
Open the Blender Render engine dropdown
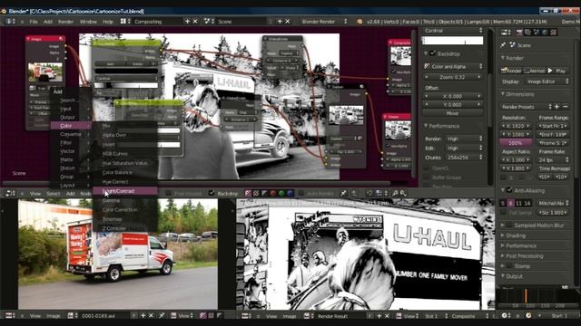(324, 22)
